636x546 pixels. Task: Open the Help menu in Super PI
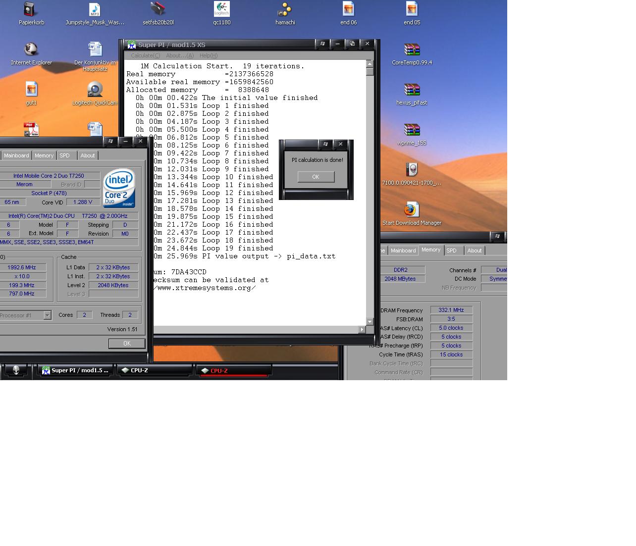[x=208, y=55]
